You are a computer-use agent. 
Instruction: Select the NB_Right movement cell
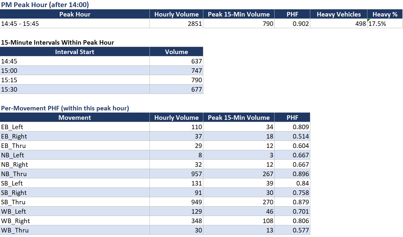click(x=75, y=164)
